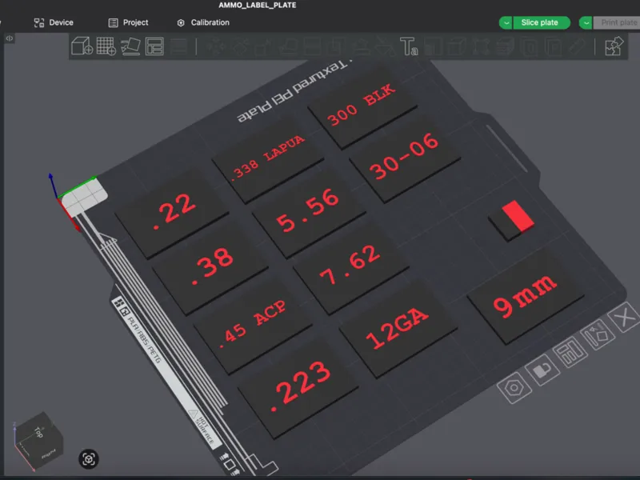Click the Top face of view cube
The height and width of the screenshot is (480, 640).
38,431
